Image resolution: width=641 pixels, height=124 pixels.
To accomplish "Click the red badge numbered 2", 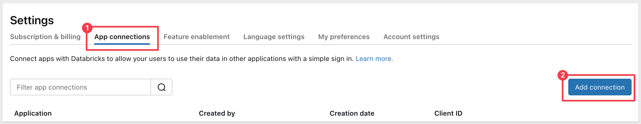I will (x=563, y=75).
